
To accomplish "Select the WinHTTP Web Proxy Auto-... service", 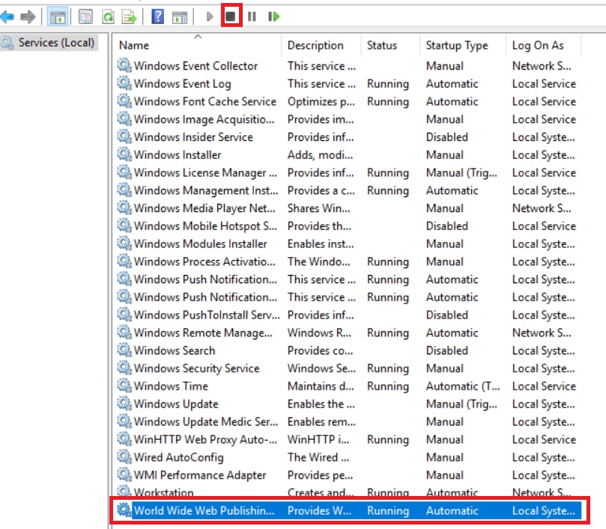I will pyautogui.click(x=348, y=439).
